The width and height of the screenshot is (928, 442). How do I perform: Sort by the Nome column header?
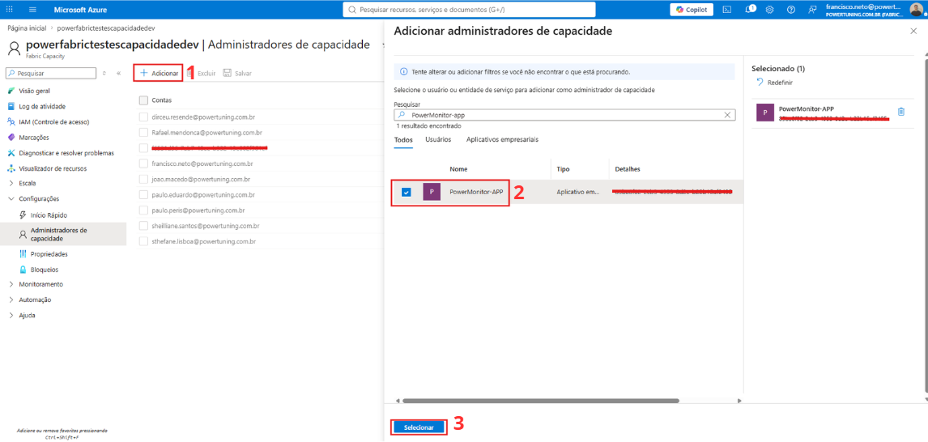458,169
